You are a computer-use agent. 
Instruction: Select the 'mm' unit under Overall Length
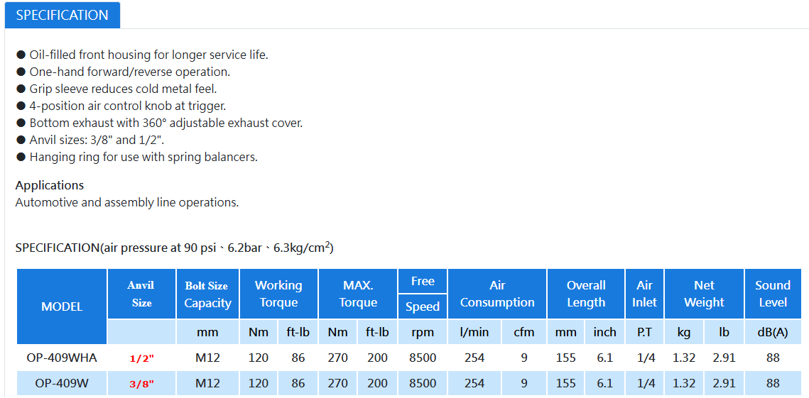566,333
